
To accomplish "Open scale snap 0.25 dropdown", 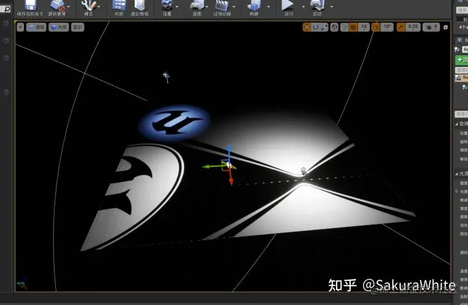I will pos(413,27).
